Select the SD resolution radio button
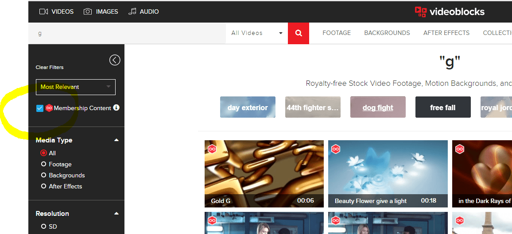 point(43,226)
